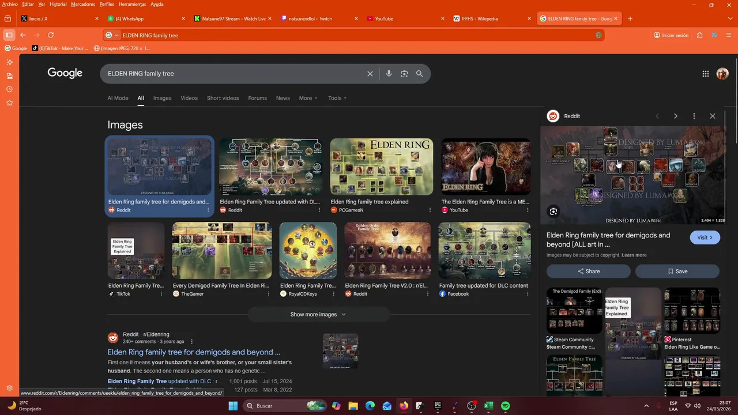The image size is (738, 415).
Task: Switch to the IFFHS - Wikipedia tab
Action: click(492, 18)
